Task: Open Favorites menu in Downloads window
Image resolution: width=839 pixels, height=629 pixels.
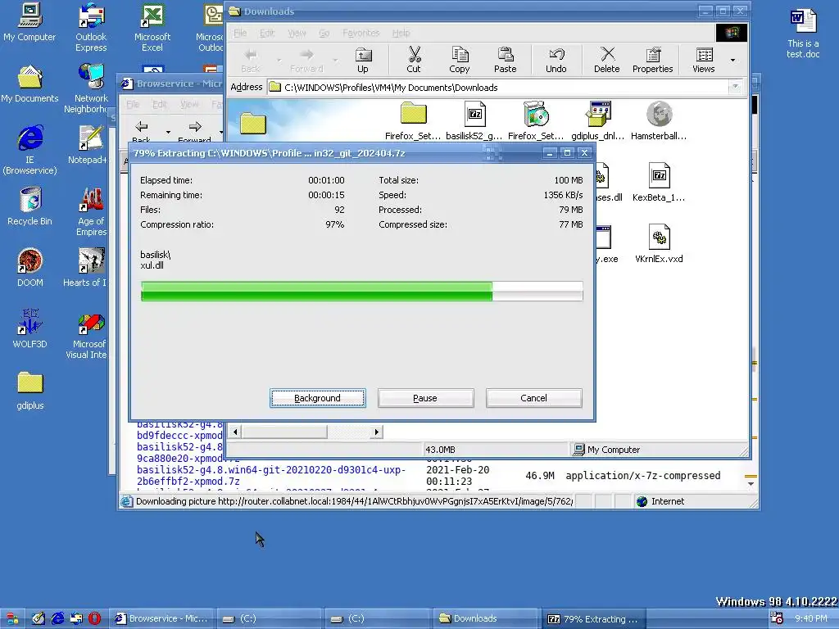Action: (361, 33)
